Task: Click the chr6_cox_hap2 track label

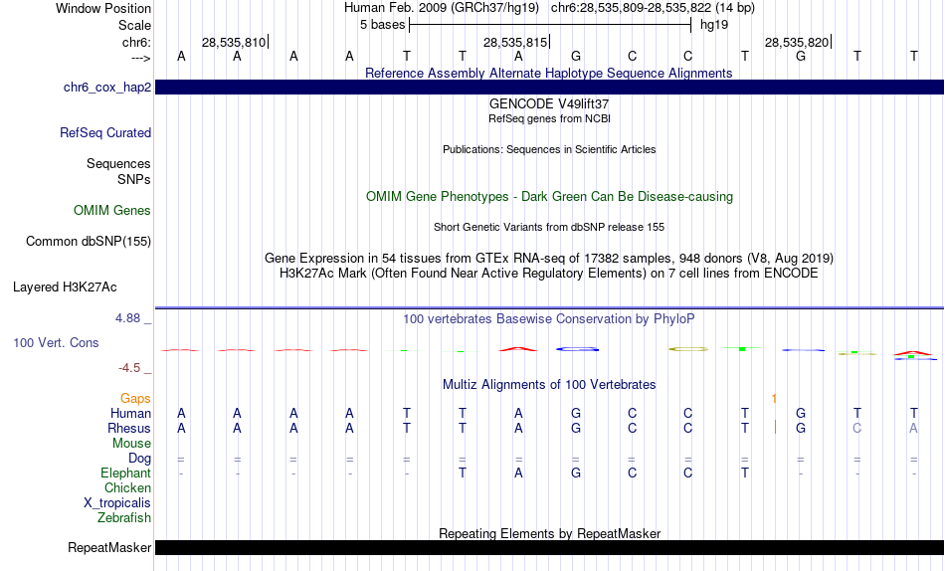Action: point(107,88)
